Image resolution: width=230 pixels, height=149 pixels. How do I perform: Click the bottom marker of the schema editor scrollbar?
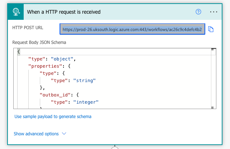point(213,107)
